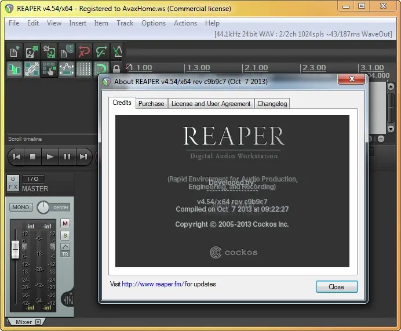
Task: Toggle ripple editing icon with hand pointer
Action: point(49,69)
